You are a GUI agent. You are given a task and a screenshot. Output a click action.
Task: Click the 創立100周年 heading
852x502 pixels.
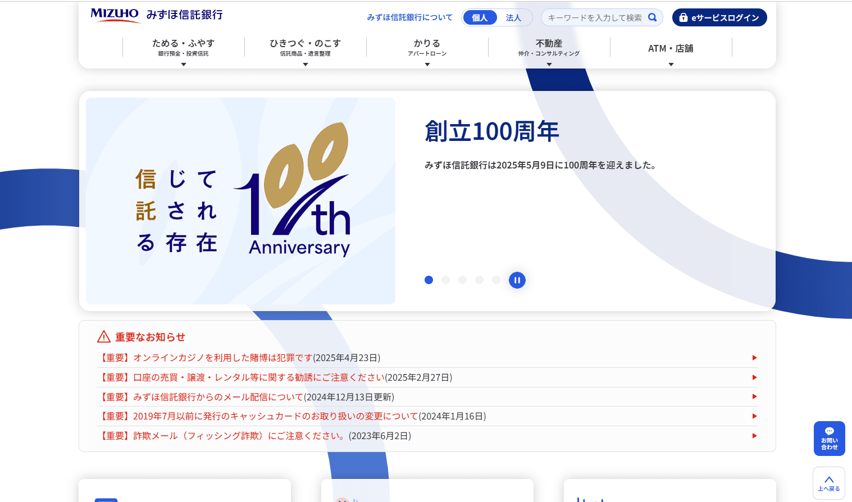(492, 131)
